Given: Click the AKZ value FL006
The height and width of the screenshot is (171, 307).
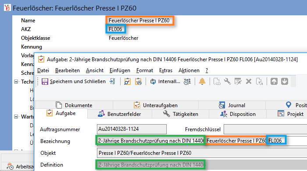Looking at the screenshot, I should coord(115,29).
